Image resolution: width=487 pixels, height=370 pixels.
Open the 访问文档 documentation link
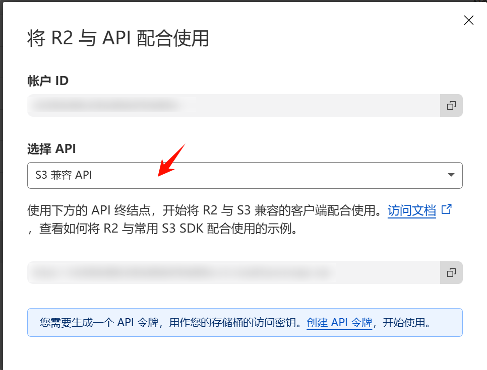click(411, 210)
